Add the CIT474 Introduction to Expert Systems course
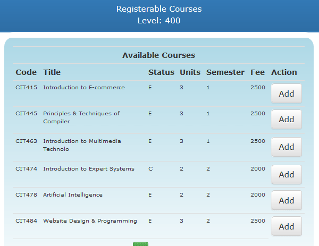Screen dimensions: 319x246 coord(287,175)
